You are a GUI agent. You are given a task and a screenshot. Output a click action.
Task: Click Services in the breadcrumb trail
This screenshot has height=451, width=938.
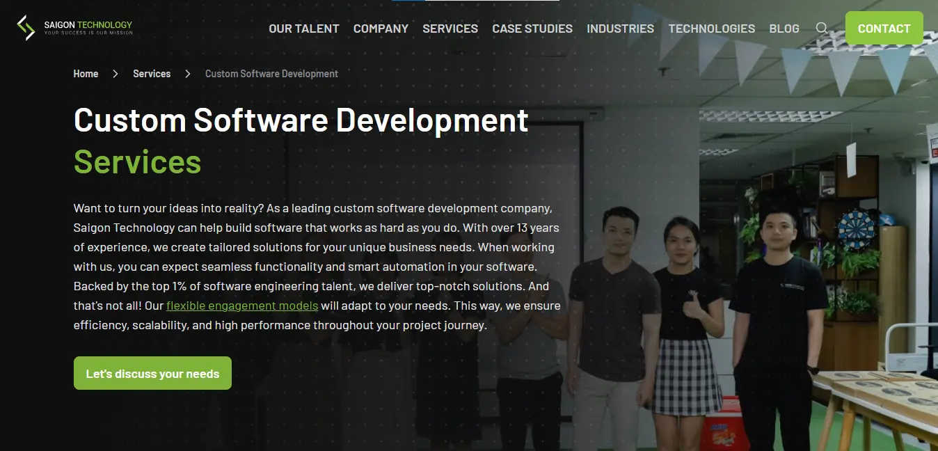152,73
